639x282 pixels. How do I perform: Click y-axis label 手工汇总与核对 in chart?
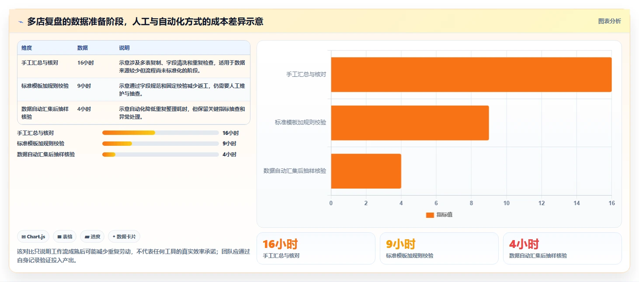pos(306,75)
